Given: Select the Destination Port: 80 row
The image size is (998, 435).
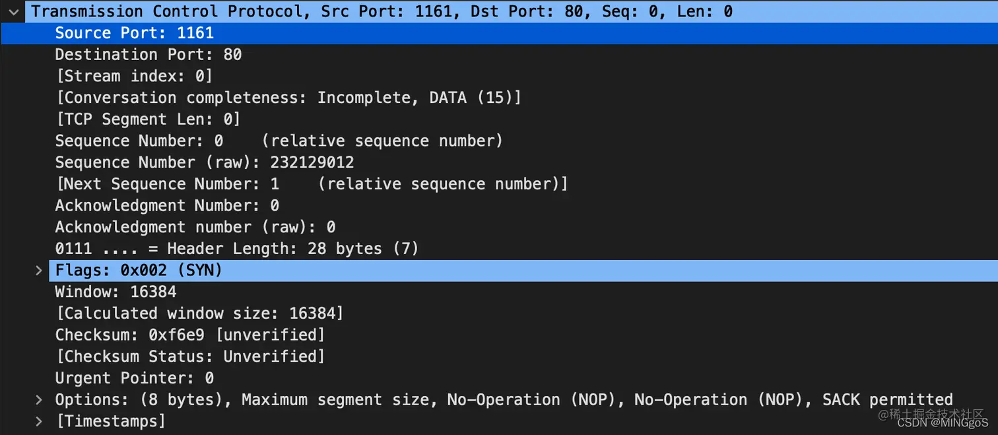Looking at the screenshot, I should coord(499,55).
